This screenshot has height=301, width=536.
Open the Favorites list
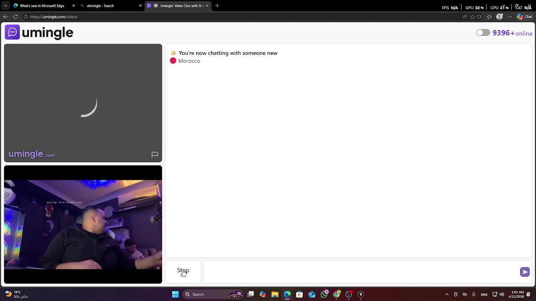point(490,17)
